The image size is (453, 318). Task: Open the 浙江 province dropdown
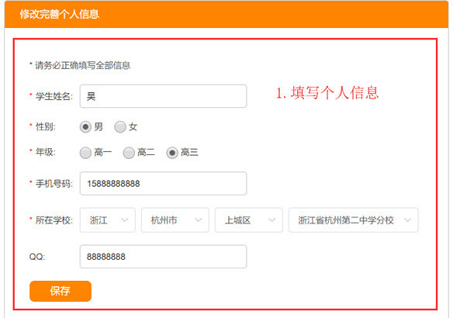click(108, 220)
